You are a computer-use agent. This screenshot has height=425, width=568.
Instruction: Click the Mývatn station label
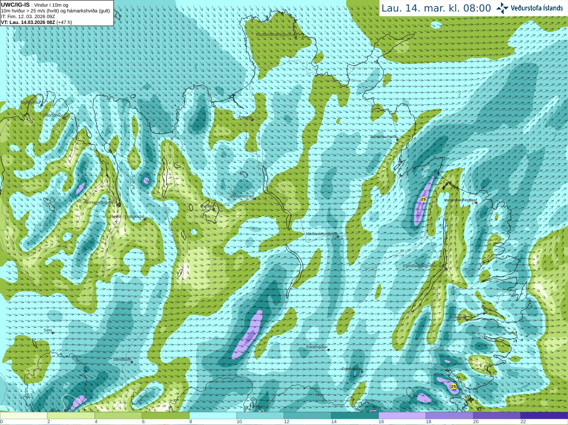207,206
